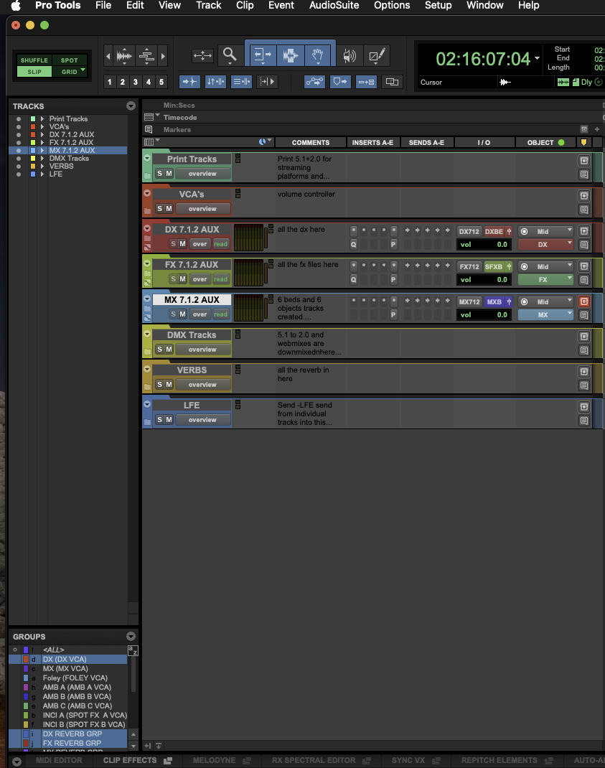Select the Pencil tool

point(377,55)
